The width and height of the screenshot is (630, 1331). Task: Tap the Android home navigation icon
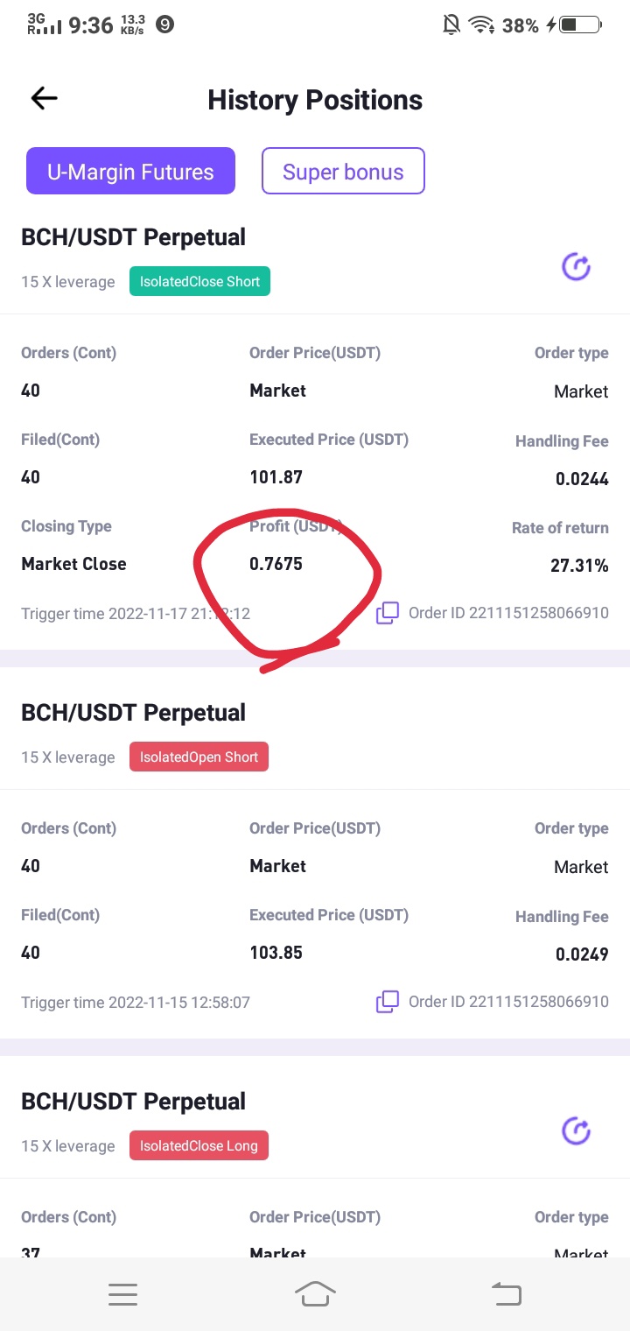click(x=315, y=1293)
